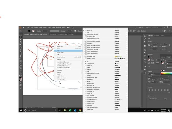Open the rotation angle dropdown in Transform
Screen dimensions: 172x129
point(157,49)
